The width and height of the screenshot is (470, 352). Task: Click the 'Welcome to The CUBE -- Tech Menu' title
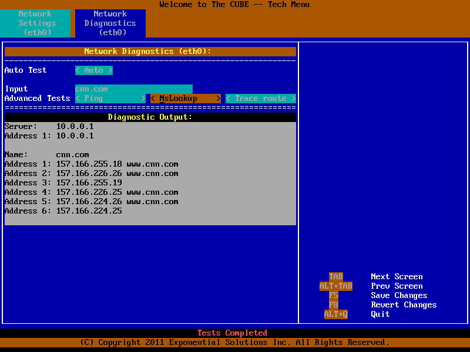234,5
